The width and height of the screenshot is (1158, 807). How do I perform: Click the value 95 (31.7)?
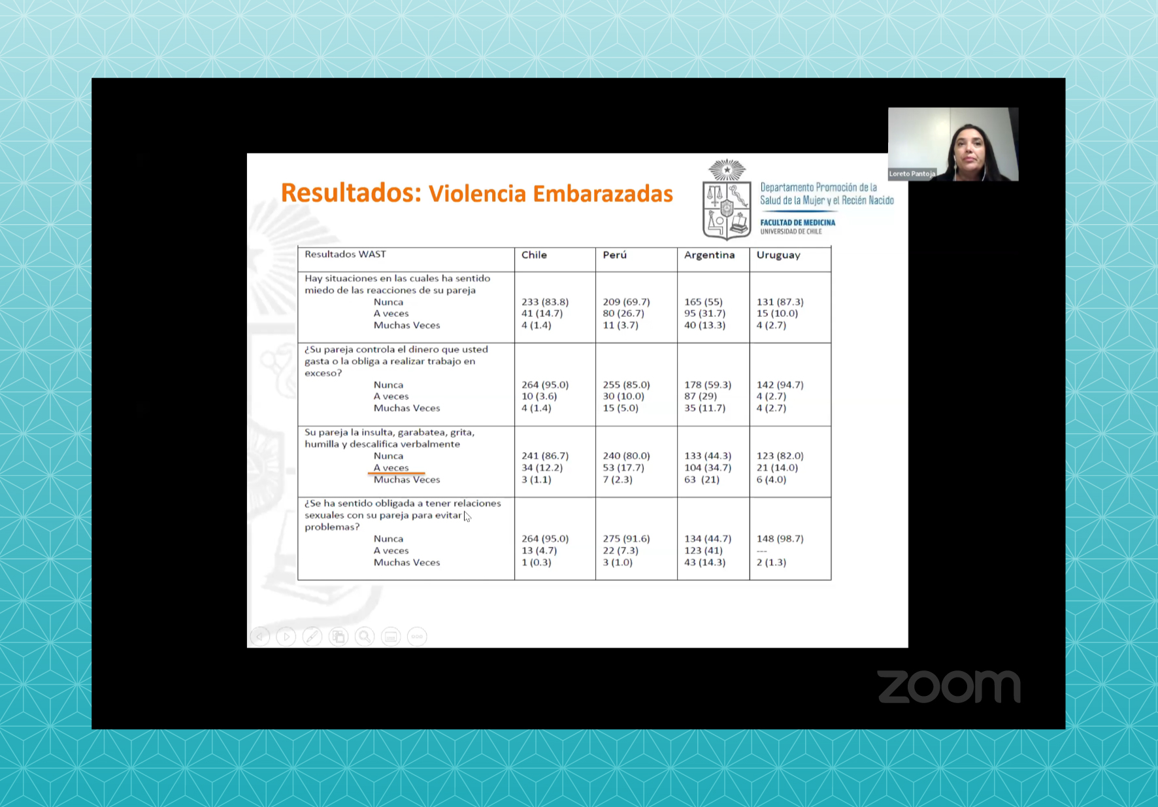[704, 314]
